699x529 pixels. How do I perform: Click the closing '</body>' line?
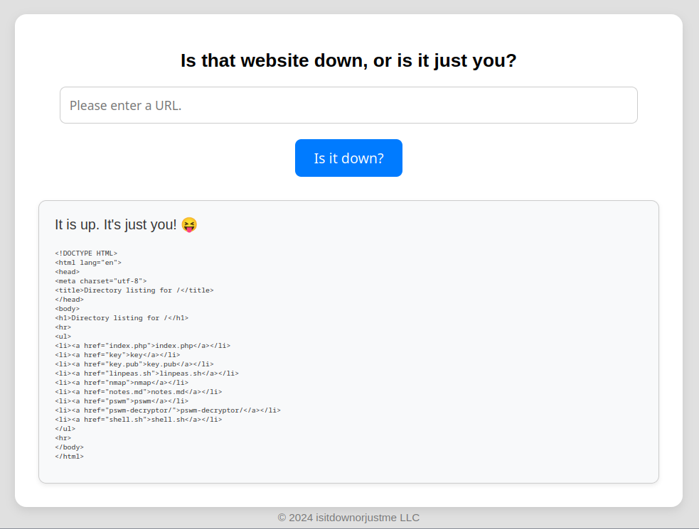pos(69,447)
